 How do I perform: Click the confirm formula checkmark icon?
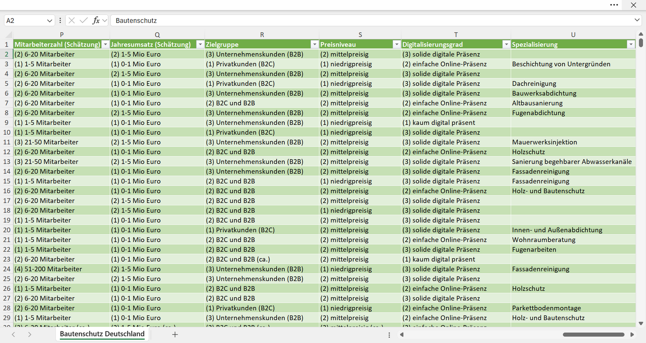pyautogui.click(x=84, y=21)
